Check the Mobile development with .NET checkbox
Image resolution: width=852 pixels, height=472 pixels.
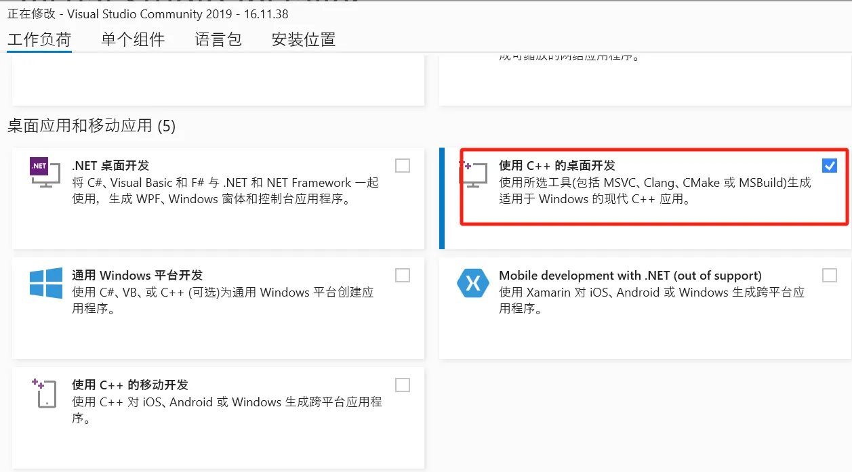(830, 275)
